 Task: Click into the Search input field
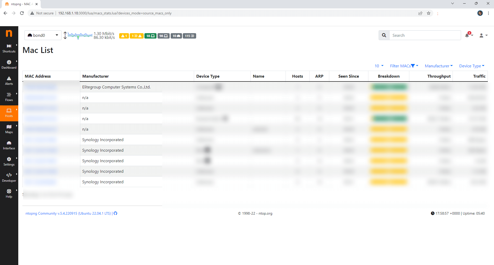tap(425, 35)
